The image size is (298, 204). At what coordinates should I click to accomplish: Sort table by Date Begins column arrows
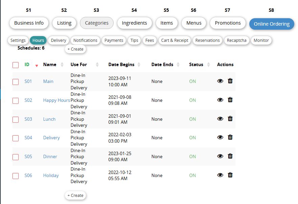pos(139,65)
